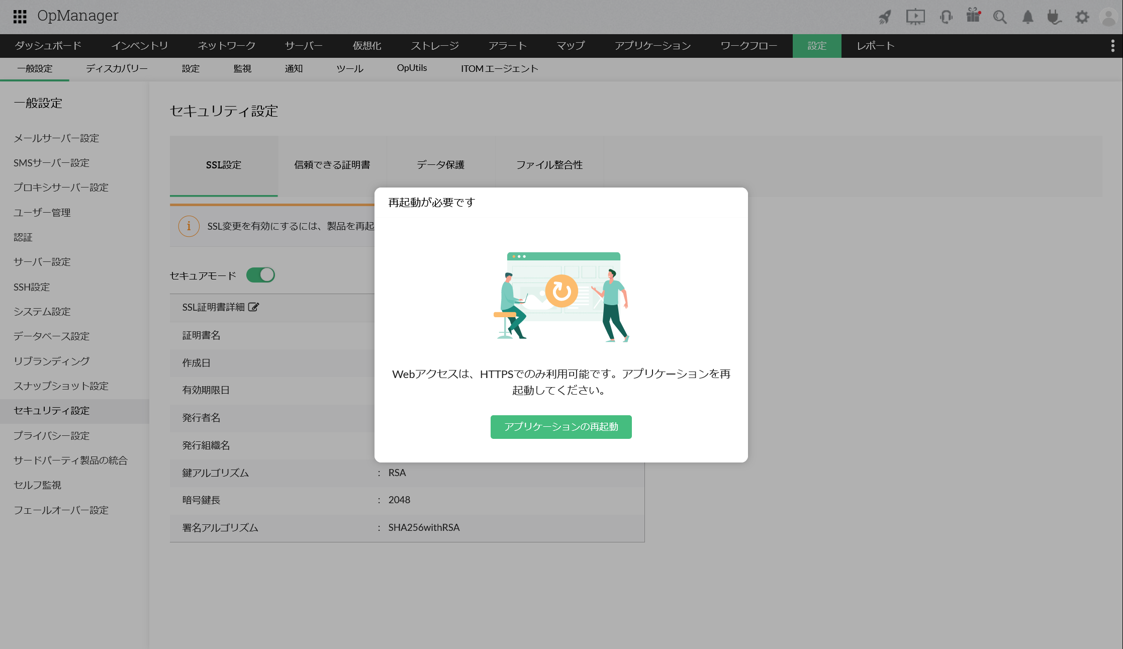Select プライバシー設定 in sidebar
Image resolution: width=1123 pixels, height=649 pixels.
coord(51,436)
